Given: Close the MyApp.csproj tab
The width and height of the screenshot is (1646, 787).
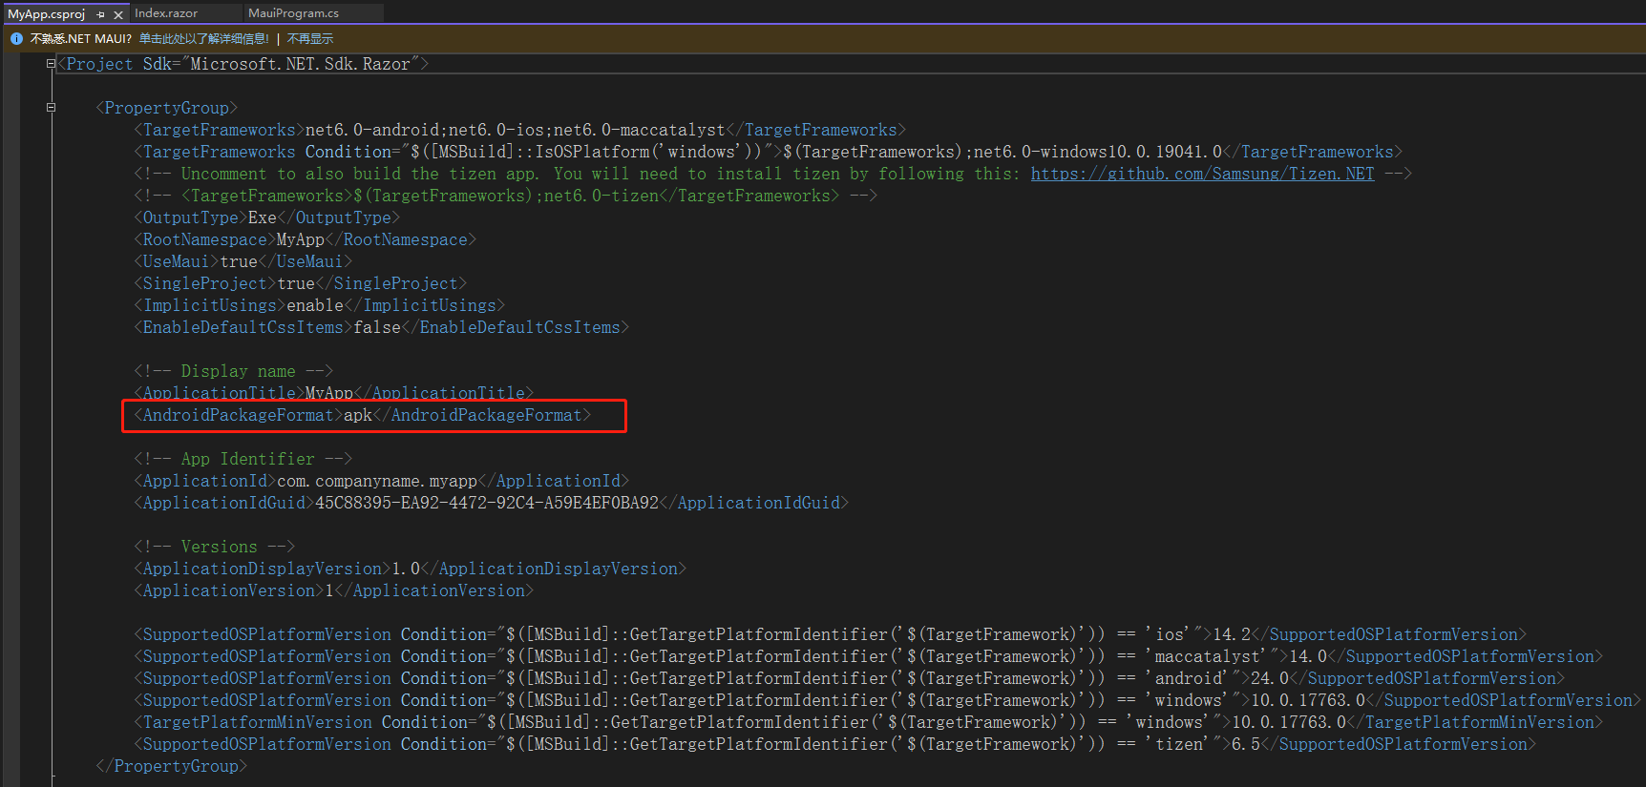Looking at the screenshot, I should point(118,14).
